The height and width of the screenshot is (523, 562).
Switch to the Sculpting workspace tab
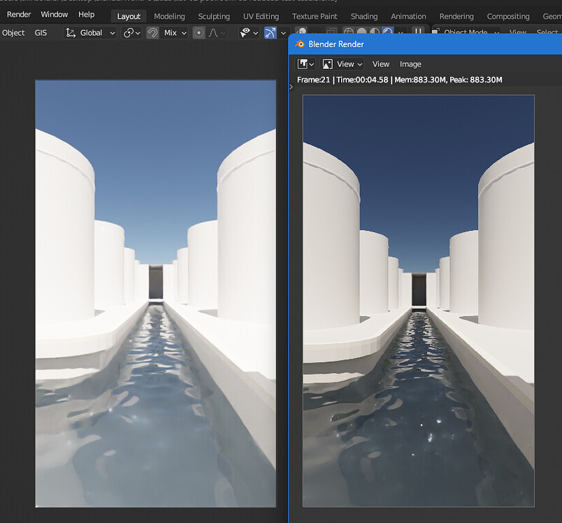point(214,17)
